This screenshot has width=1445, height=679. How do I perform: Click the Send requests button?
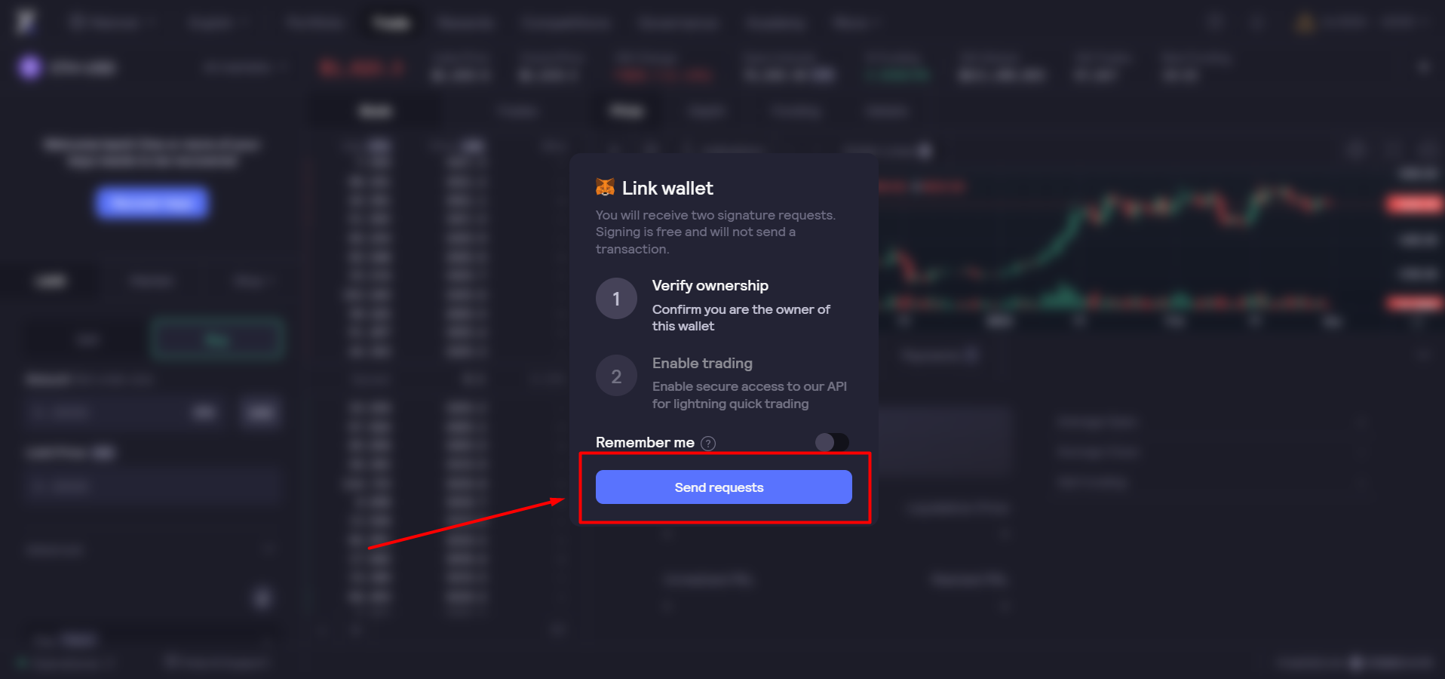click(723, 487)
